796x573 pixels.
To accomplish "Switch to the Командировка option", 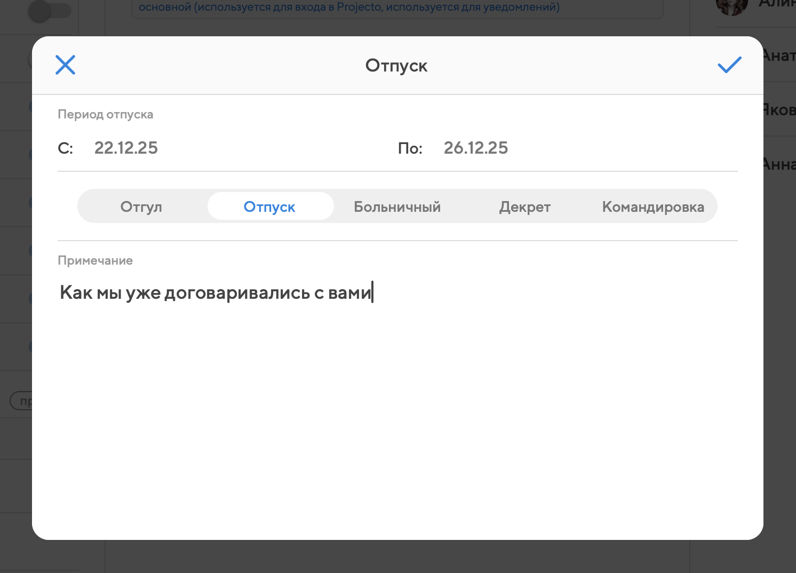I will [x=652, y=206].
